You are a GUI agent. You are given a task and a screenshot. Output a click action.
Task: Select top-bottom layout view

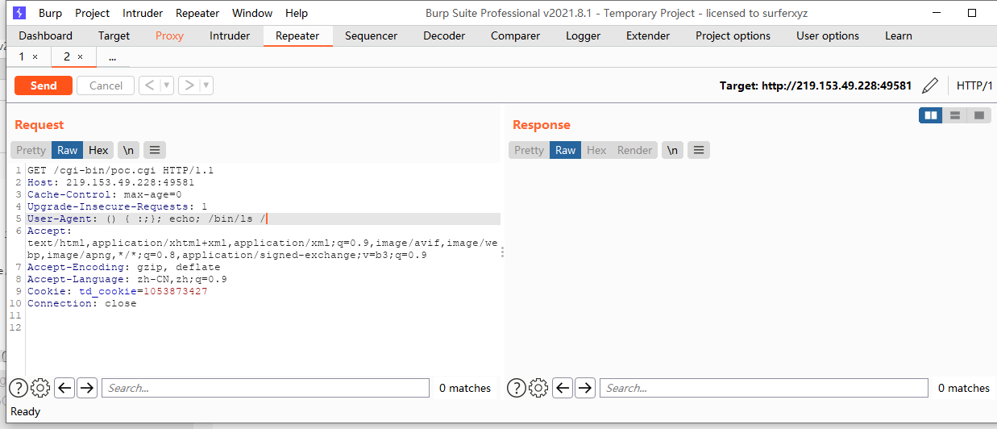pos(955,115)
